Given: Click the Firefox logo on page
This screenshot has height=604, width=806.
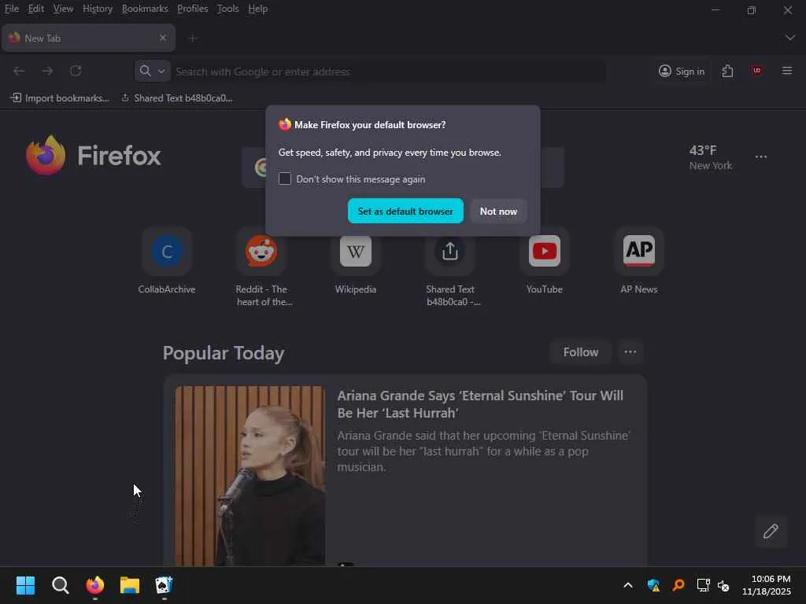Looking at the screenshot, I should pos(94,155).
